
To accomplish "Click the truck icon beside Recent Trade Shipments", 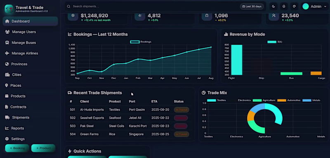I will click(70, 93).
